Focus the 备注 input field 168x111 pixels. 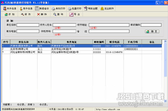pos(109,31)
